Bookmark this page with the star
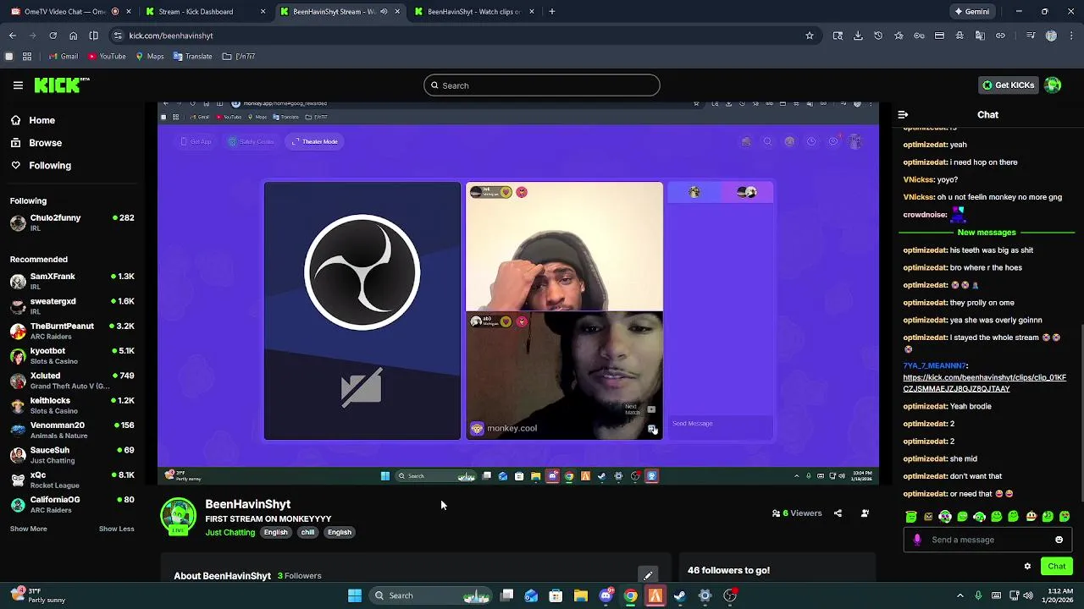Screen dimensions: 1084x609 (x=810, y=36)
